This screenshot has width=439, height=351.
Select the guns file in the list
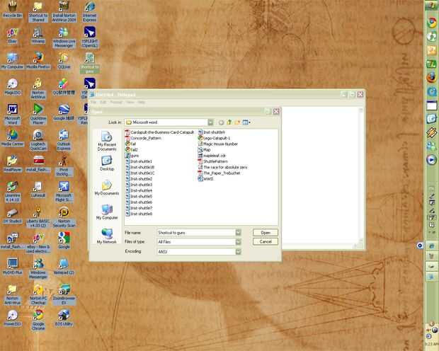132,156
